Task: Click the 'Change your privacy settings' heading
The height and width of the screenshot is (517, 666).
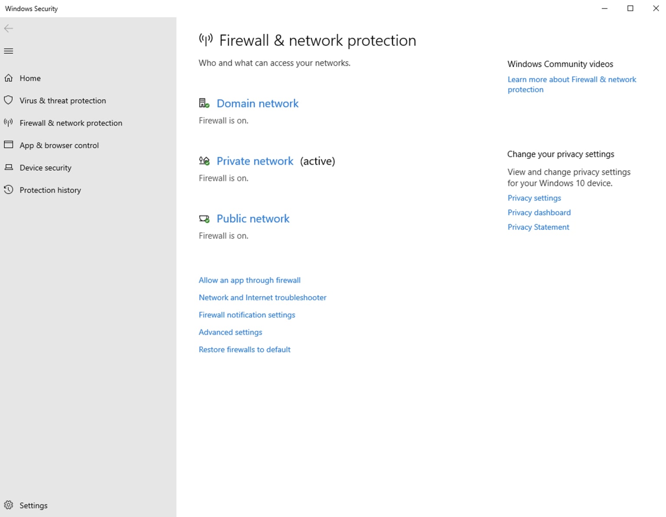Action: [x=561, y=154]
